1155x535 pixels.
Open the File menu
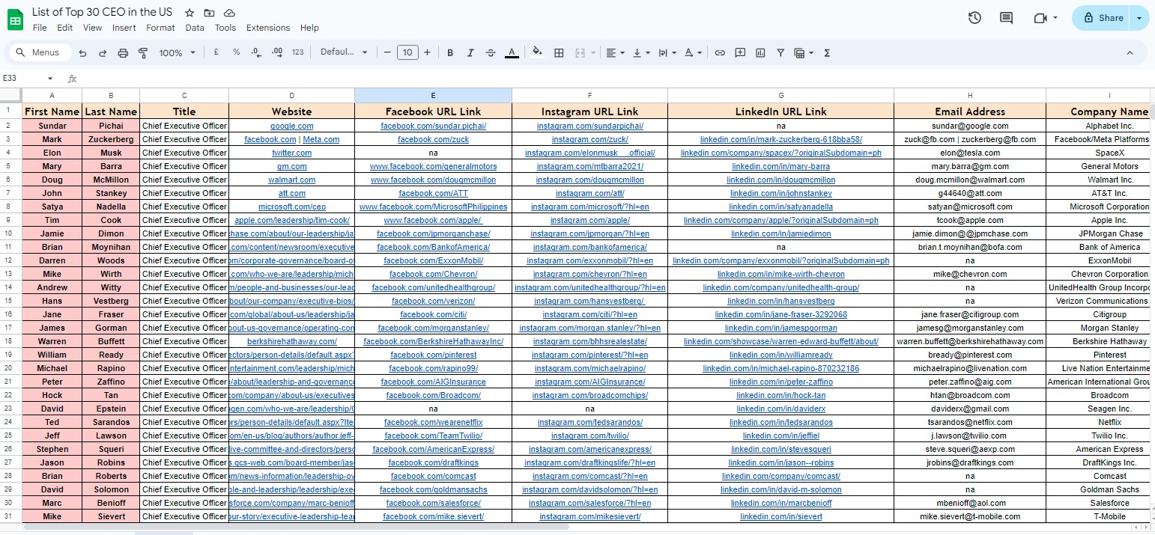point(40,28)
